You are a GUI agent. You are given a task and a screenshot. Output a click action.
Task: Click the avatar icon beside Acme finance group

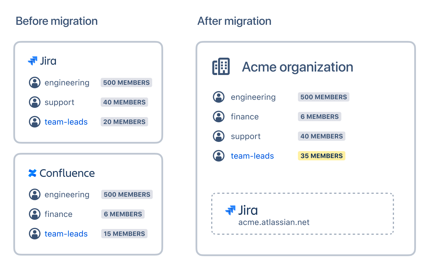[x=219, y=117]
